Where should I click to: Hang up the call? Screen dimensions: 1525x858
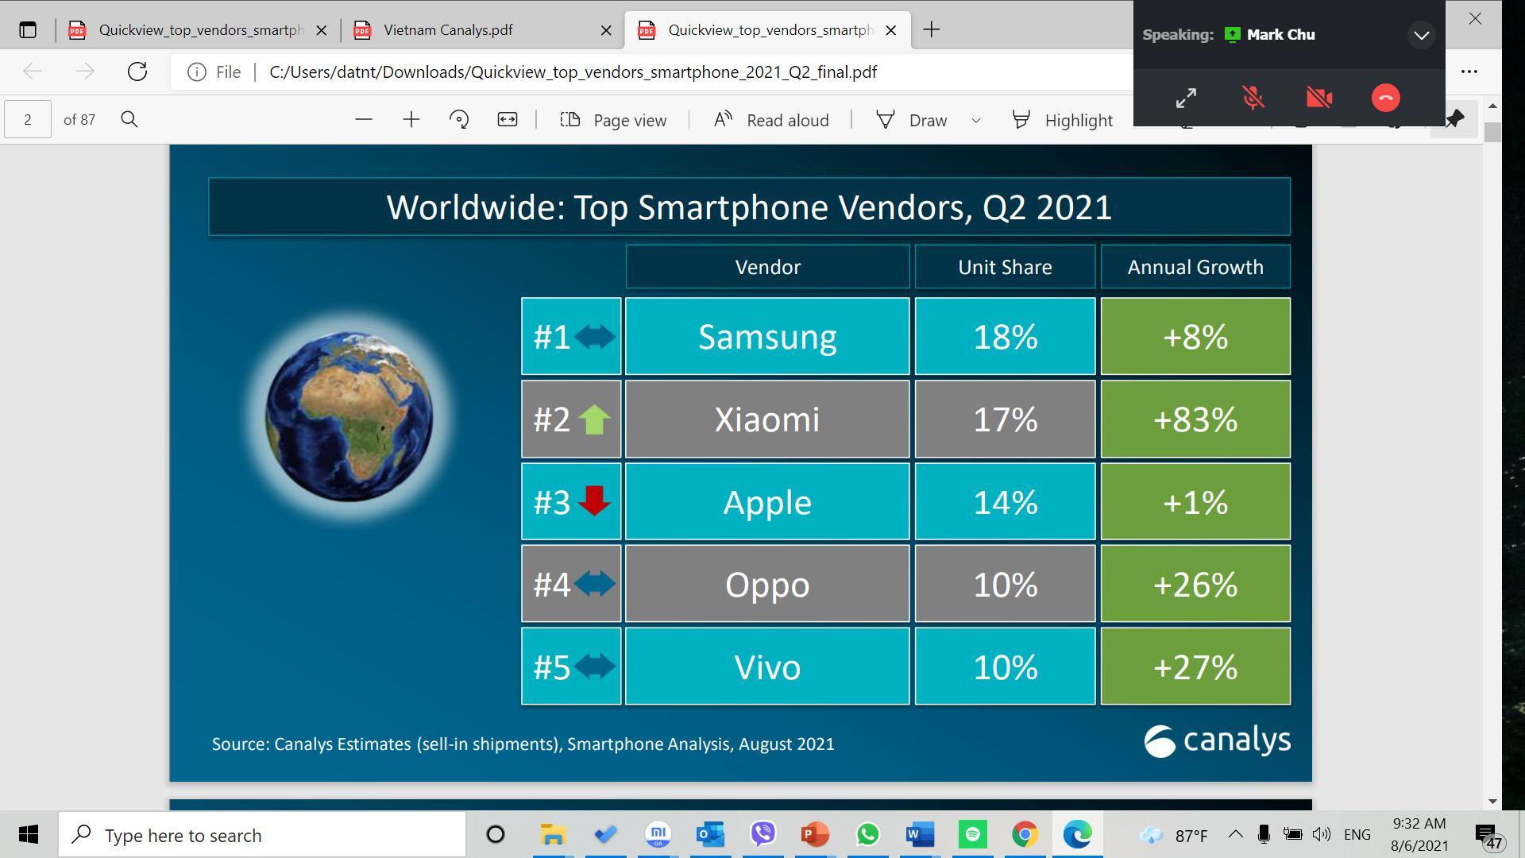pyautogui.click(x=1386, y=98)
